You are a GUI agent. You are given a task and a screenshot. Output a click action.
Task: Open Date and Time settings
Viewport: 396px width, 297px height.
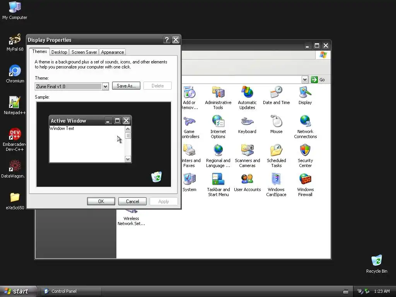276,95
